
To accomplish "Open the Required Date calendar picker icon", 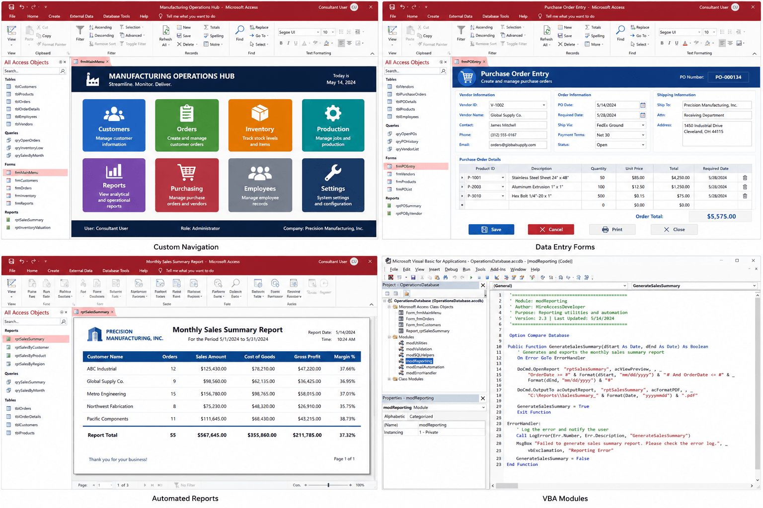I will point(643,115).
